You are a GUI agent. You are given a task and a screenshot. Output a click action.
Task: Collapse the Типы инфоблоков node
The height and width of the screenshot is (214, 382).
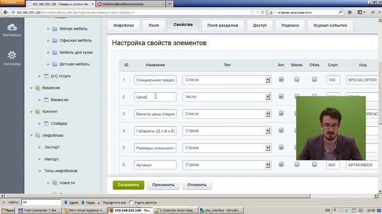(40, 171)
